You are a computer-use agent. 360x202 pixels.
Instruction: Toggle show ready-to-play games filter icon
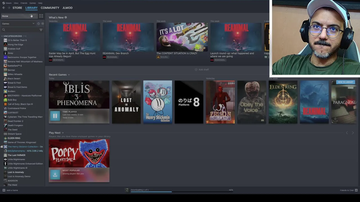click(42, 24)
